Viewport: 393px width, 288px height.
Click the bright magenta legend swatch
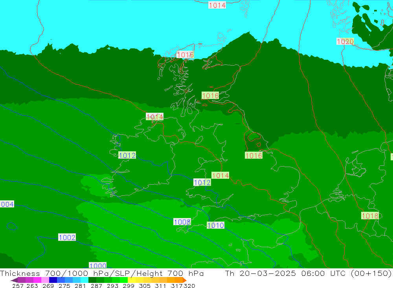pyautogui.click(x=37, y=280)
